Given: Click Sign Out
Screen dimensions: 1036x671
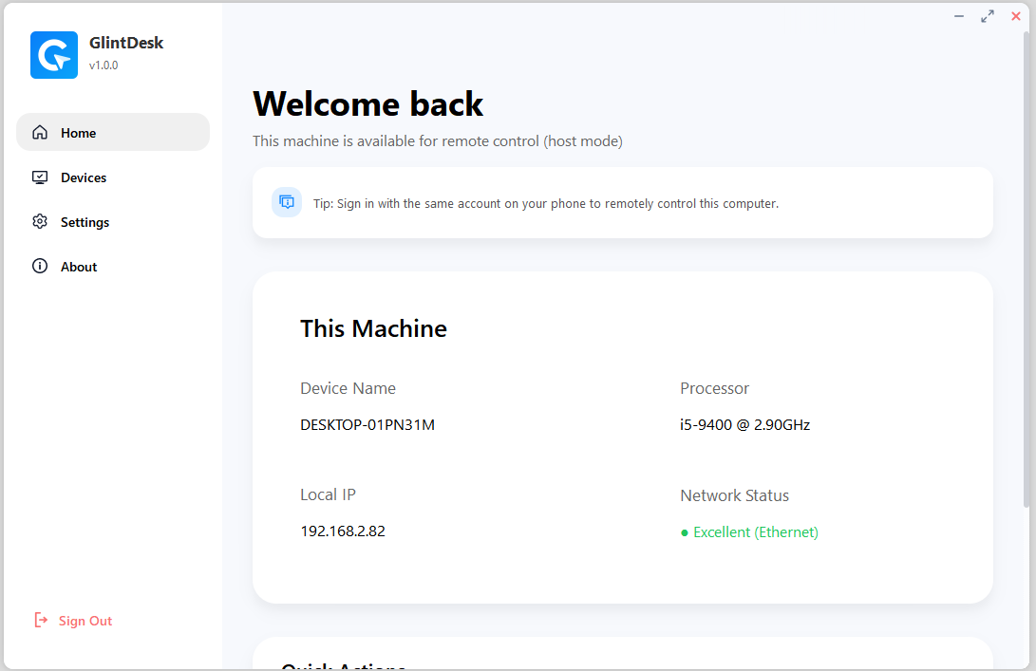Looking at the screenshot, I should 86,621.
